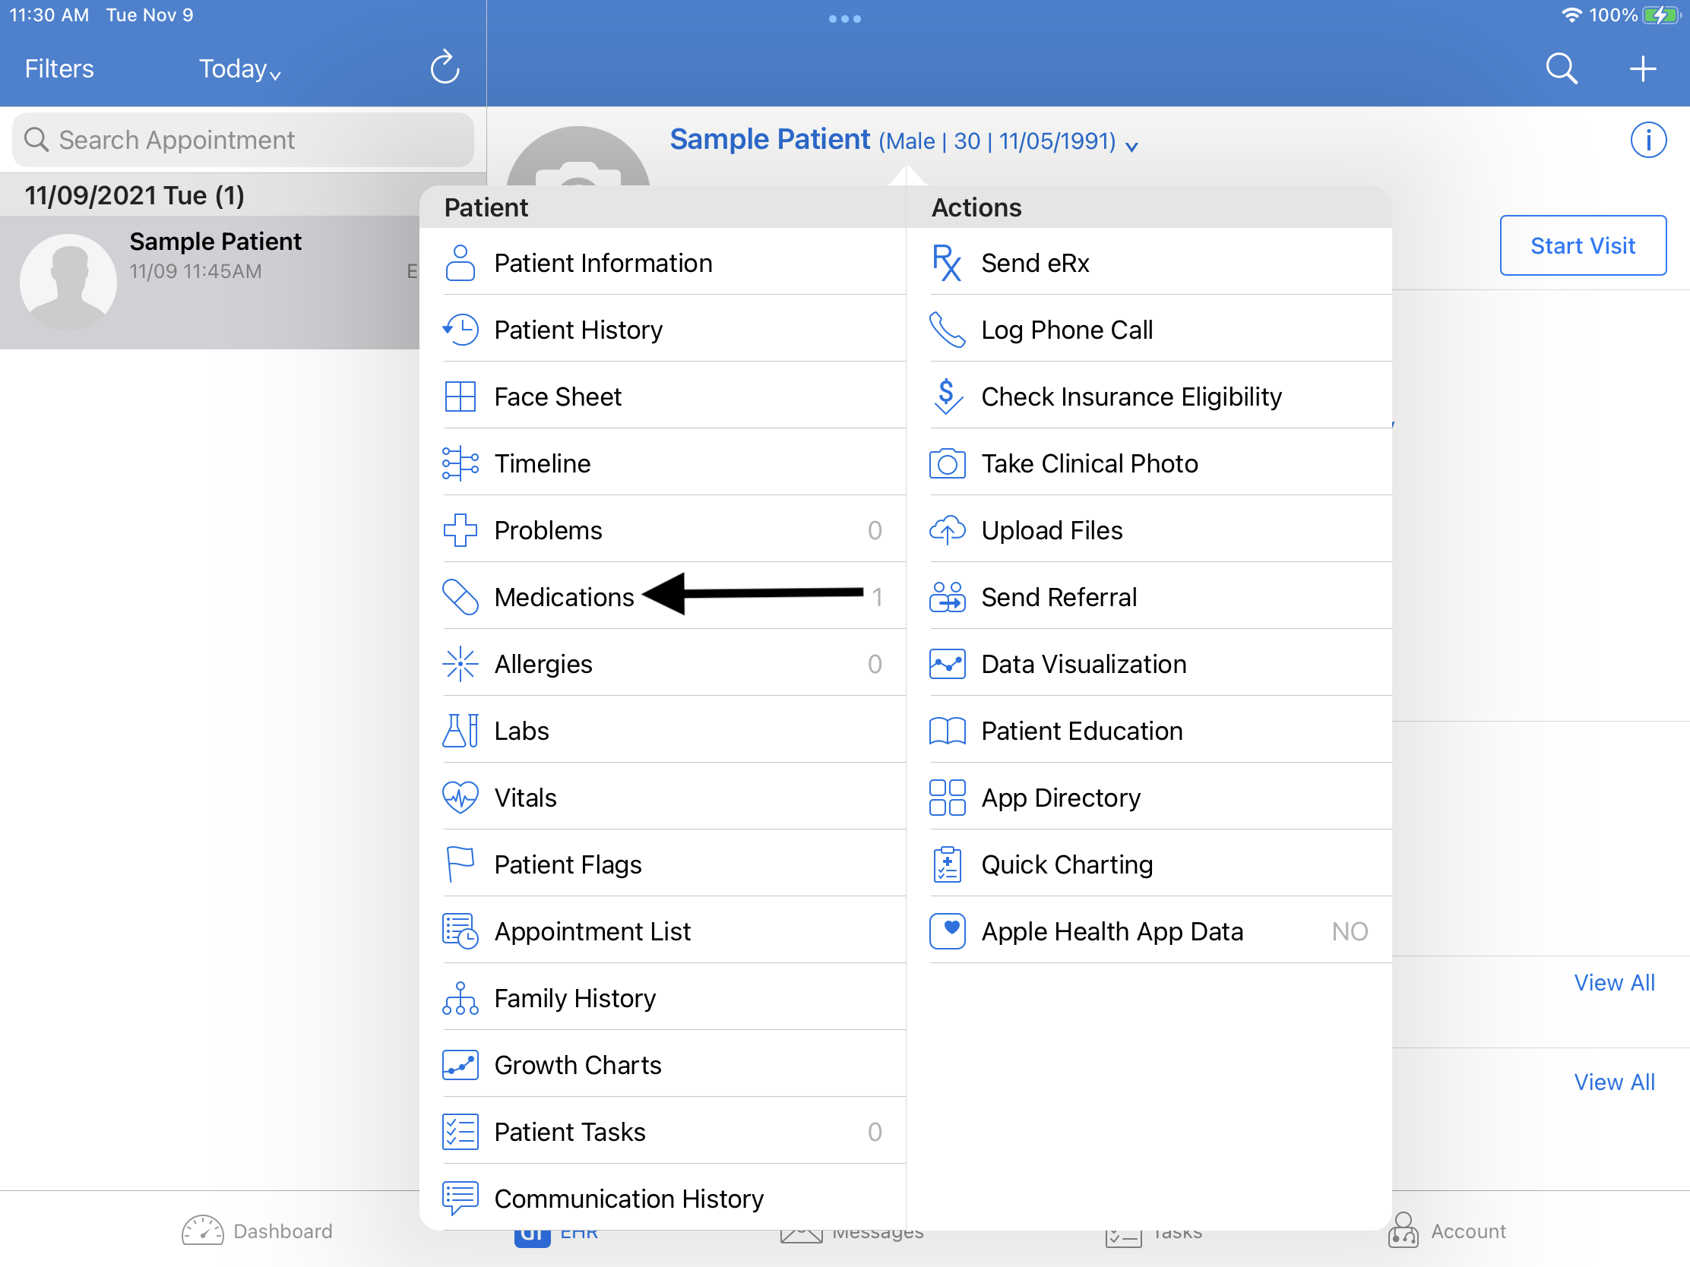Select Problems from patient menu
Viewport: 1690px width, 1267px height.
pos(548,529)
